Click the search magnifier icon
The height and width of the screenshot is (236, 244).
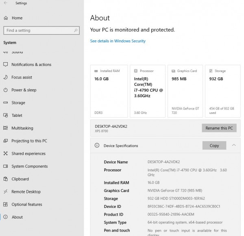[x=76, y=31]
